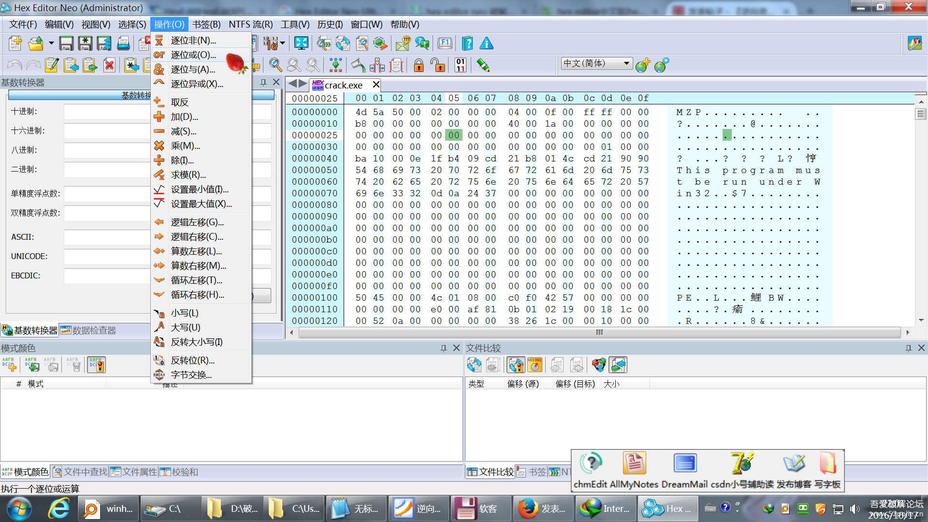Click the Save As floppy icon
928x522 pixels.
coord(85,43)
